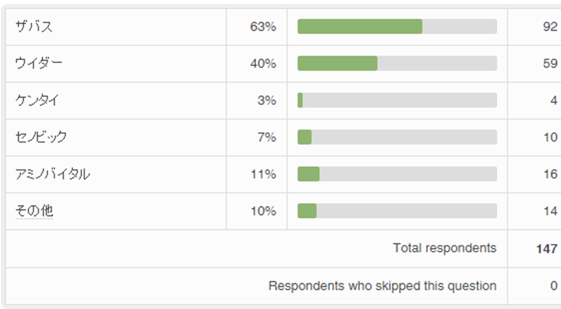The width and height of the screenshot is (561, 309).
Task: Click the Total respondents label
Action: point(444,248)
